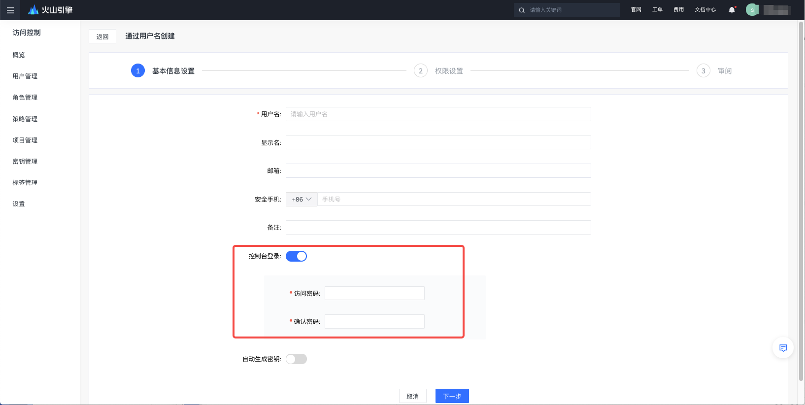The height and width of the screenshot is (405, 805).
Task: Open 密钥管理 in the sidebar
Action: click(x=25, y=161)
